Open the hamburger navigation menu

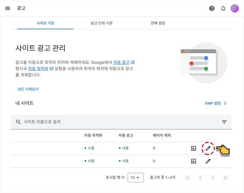coord(7,8)
